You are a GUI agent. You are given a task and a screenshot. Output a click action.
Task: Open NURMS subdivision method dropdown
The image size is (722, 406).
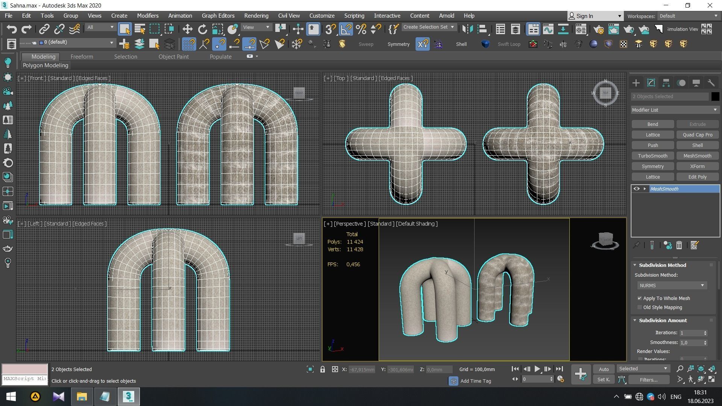pos(672,285)
